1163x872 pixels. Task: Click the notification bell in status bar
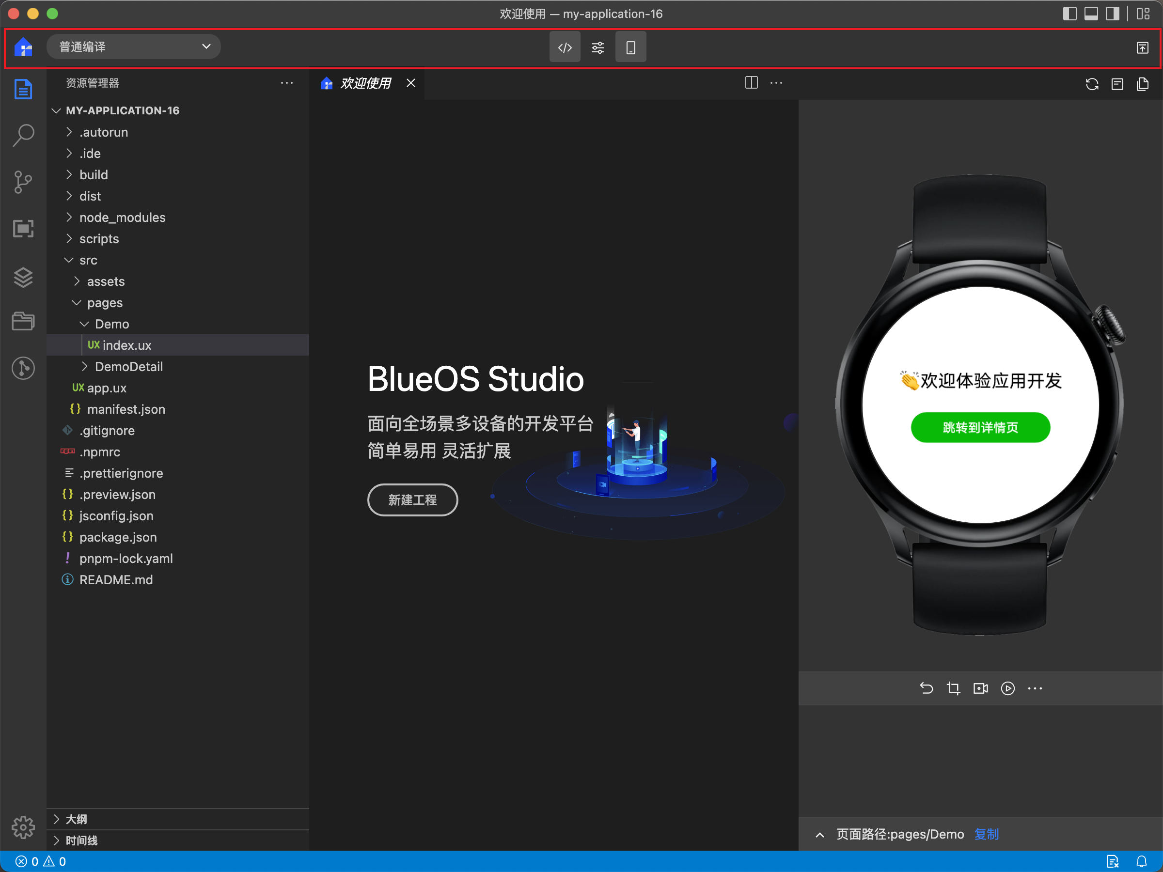(x=1142, y=861)
